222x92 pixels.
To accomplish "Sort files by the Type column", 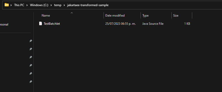I will coord(145,16).
